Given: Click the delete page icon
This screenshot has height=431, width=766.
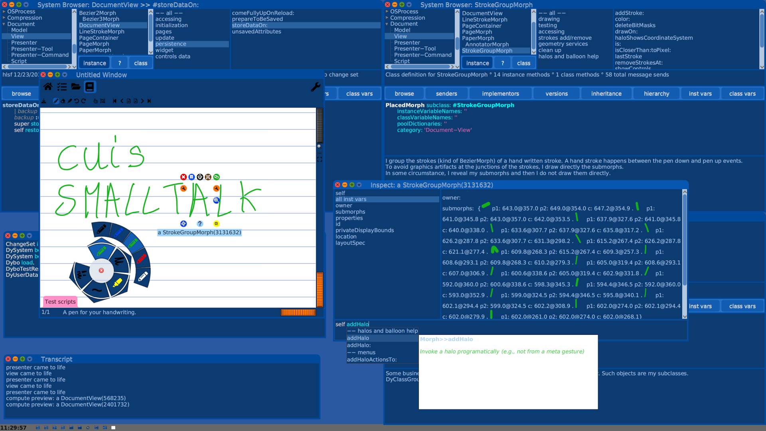Looking at the screenshot, I should [136, 101].
